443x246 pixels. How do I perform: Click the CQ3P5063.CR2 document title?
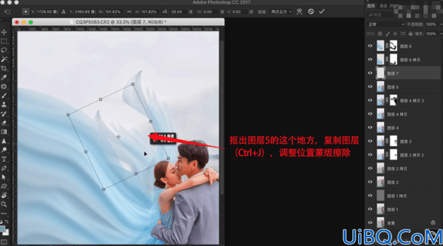tap(121, 22)
